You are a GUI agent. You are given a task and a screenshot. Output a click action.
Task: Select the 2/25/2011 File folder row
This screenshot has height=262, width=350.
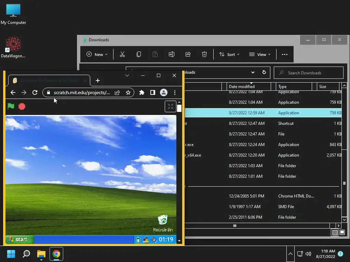[x=263, y=217]
